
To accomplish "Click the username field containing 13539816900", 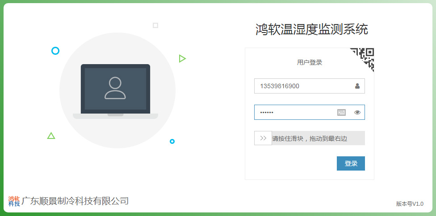I will (310, 86).
